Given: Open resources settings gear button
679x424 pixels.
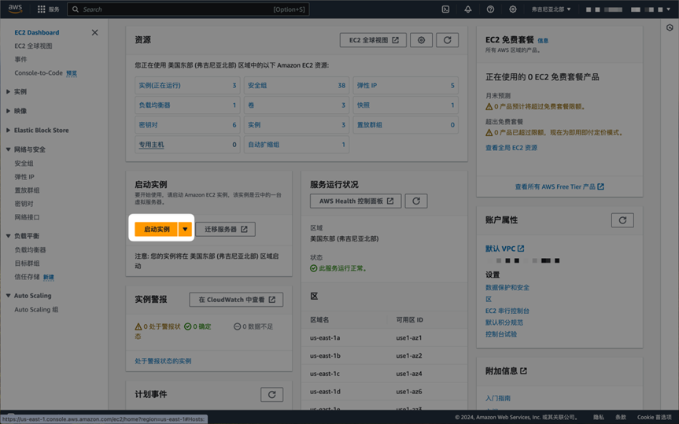Looking at the screenshot, I should pos(422,40).
